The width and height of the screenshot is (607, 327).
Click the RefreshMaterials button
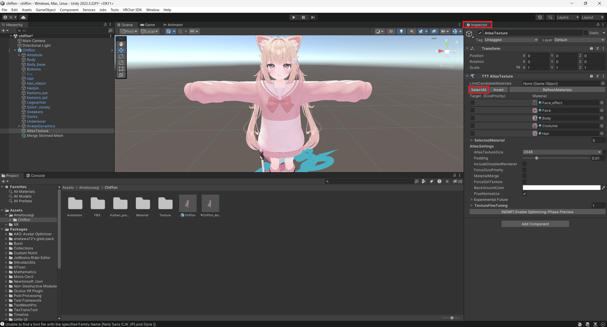[x=557, y=90]
